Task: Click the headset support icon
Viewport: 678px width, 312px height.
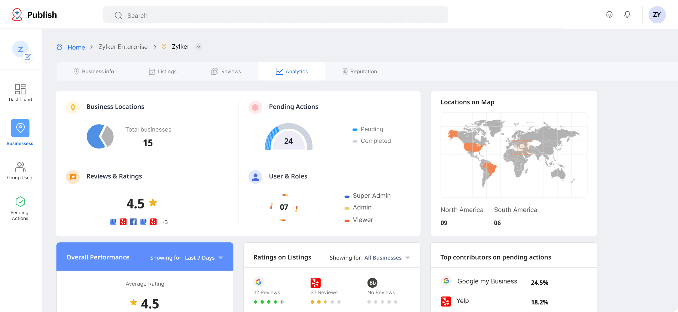Action: point(609,15)
